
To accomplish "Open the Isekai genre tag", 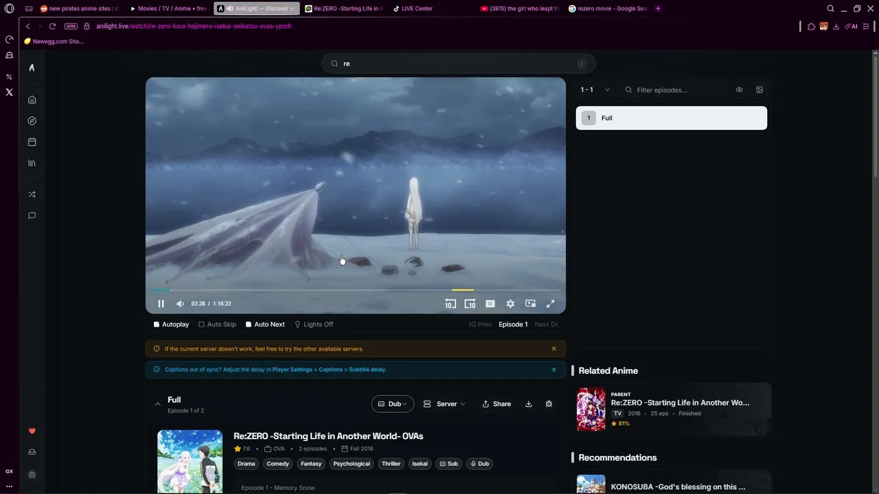I will (x=420, y=464).
